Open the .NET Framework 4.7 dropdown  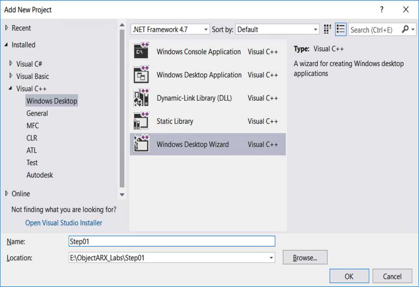[x=170, y=29]
